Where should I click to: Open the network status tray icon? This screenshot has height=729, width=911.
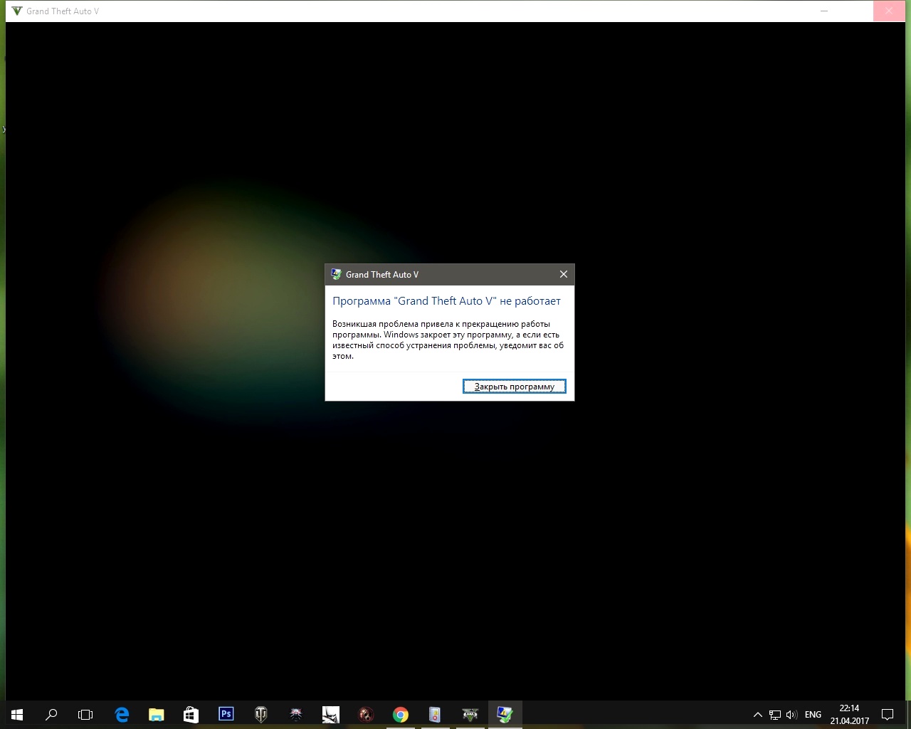775,715
